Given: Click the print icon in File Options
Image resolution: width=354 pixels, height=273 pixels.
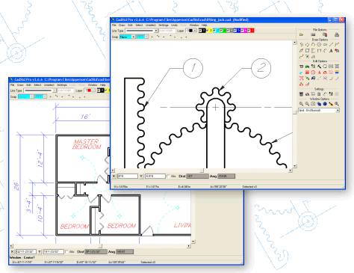Looking at the screenshot, I should pos(337,34).
